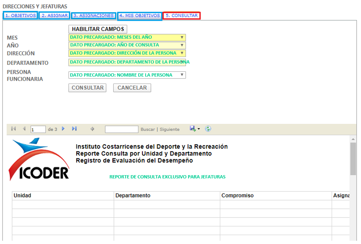Click 'REPORTE DE CONSULTA EXCLUSIVO PARA JEFATURAS' text
Screen dimensions: 361x244
coord(167,177)
